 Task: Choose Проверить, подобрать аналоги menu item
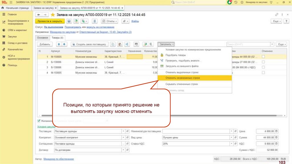[x=194, y=61]
